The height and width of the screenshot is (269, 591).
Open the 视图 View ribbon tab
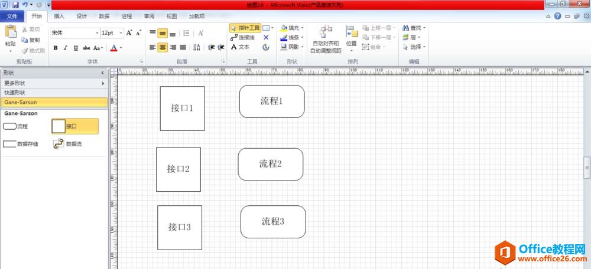pos(171,16)
